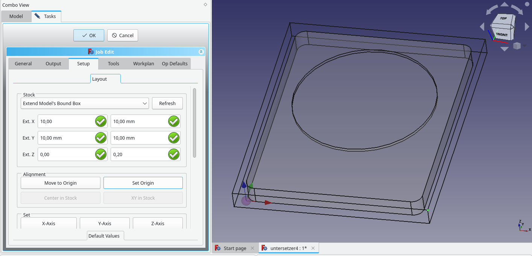Viewport: 532px width, 256px height.
Task: Collapse the Job Edit panel
Action: 201,52
